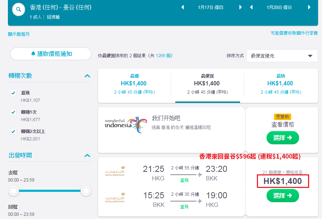Viewport: 322px width, 219px height.
Task: Uncheck the 轉機2次以上 checkbox
Action: coord(13,131)
